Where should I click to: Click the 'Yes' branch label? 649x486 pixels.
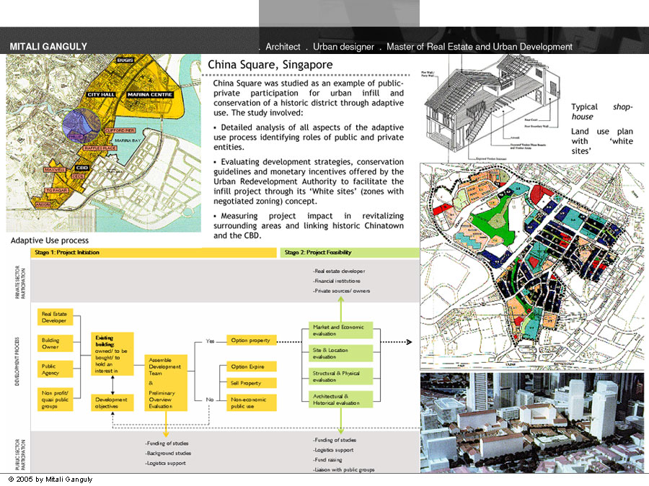(x=210, y=341)
